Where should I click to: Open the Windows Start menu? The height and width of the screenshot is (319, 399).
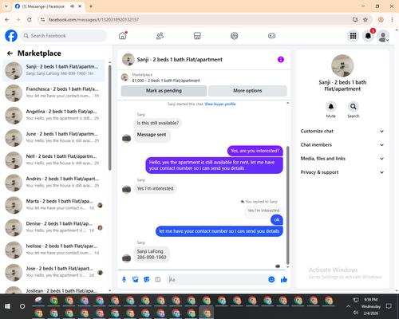[7, 306]
